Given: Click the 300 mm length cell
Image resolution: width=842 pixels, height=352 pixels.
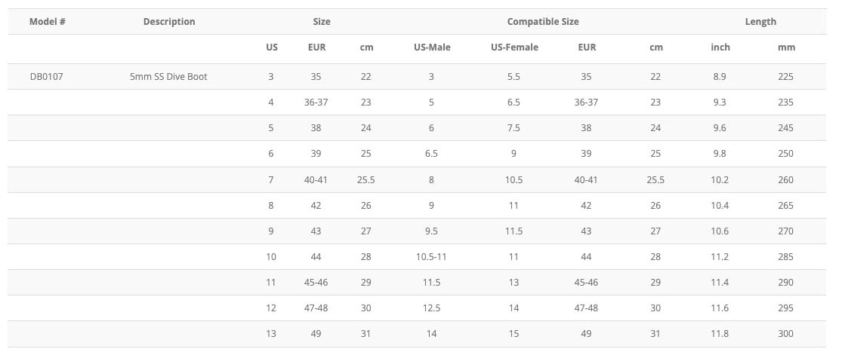Looking at the screenshot, I should 786,333.
